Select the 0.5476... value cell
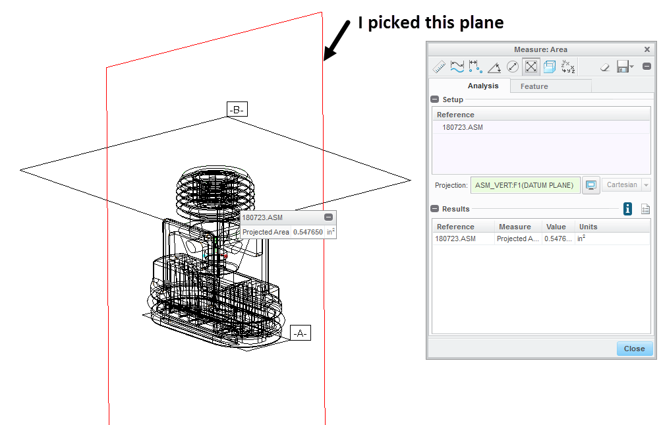This screenshot has width=661, height=425. coord(558,239)
